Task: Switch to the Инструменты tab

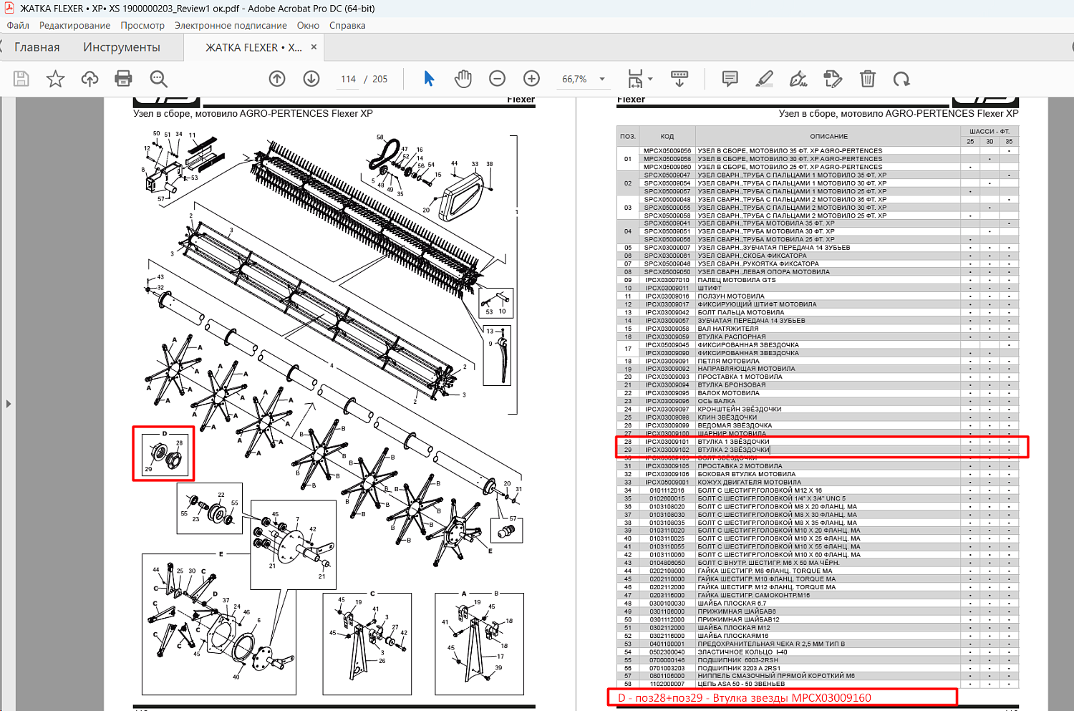Action: coord(122,47)
